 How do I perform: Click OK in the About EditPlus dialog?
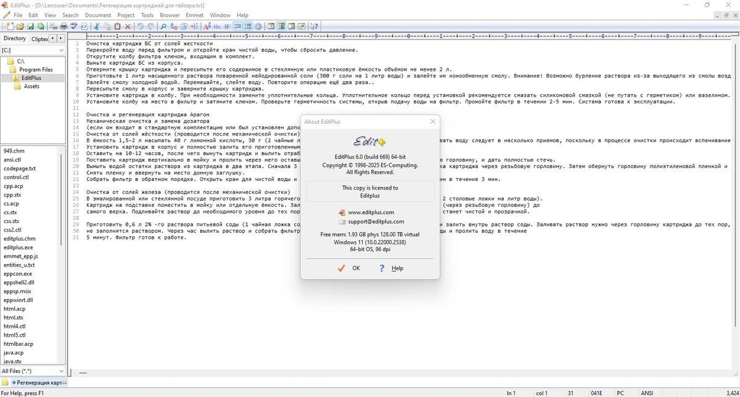(x=349, y=268)
